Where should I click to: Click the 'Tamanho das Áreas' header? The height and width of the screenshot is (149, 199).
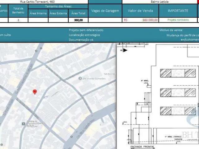point(58,6)
